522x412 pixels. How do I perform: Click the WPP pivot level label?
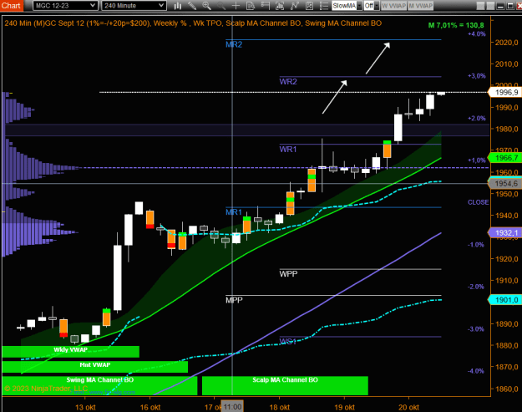tap(288, 274)
